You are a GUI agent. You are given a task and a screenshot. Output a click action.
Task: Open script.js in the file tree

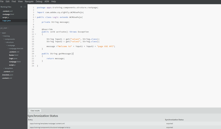point(12,65)
